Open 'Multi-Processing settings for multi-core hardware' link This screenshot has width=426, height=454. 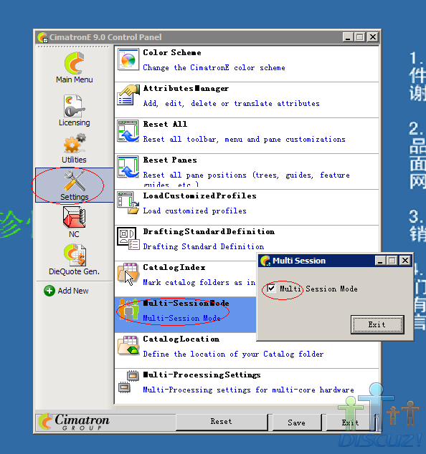[x=249, y=390]
